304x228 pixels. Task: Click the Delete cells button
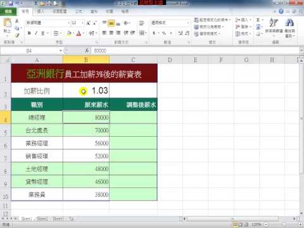[x=243, y=27]
